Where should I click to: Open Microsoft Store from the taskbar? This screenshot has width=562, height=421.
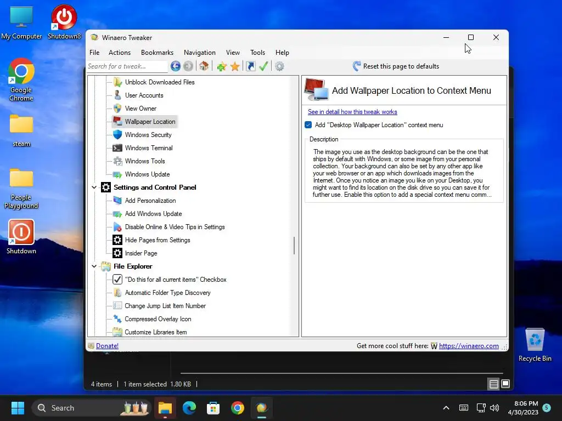[x=213, y=408]
